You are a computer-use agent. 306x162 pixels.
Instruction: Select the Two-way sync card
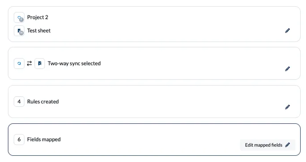click(x=154, y=63)
